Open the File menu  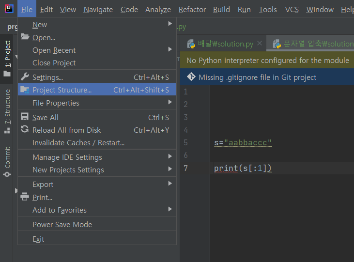[27, 10]
